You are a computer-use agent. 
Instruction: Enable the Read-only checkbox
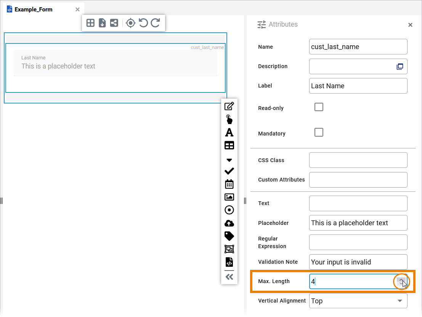tap(319, 107)
